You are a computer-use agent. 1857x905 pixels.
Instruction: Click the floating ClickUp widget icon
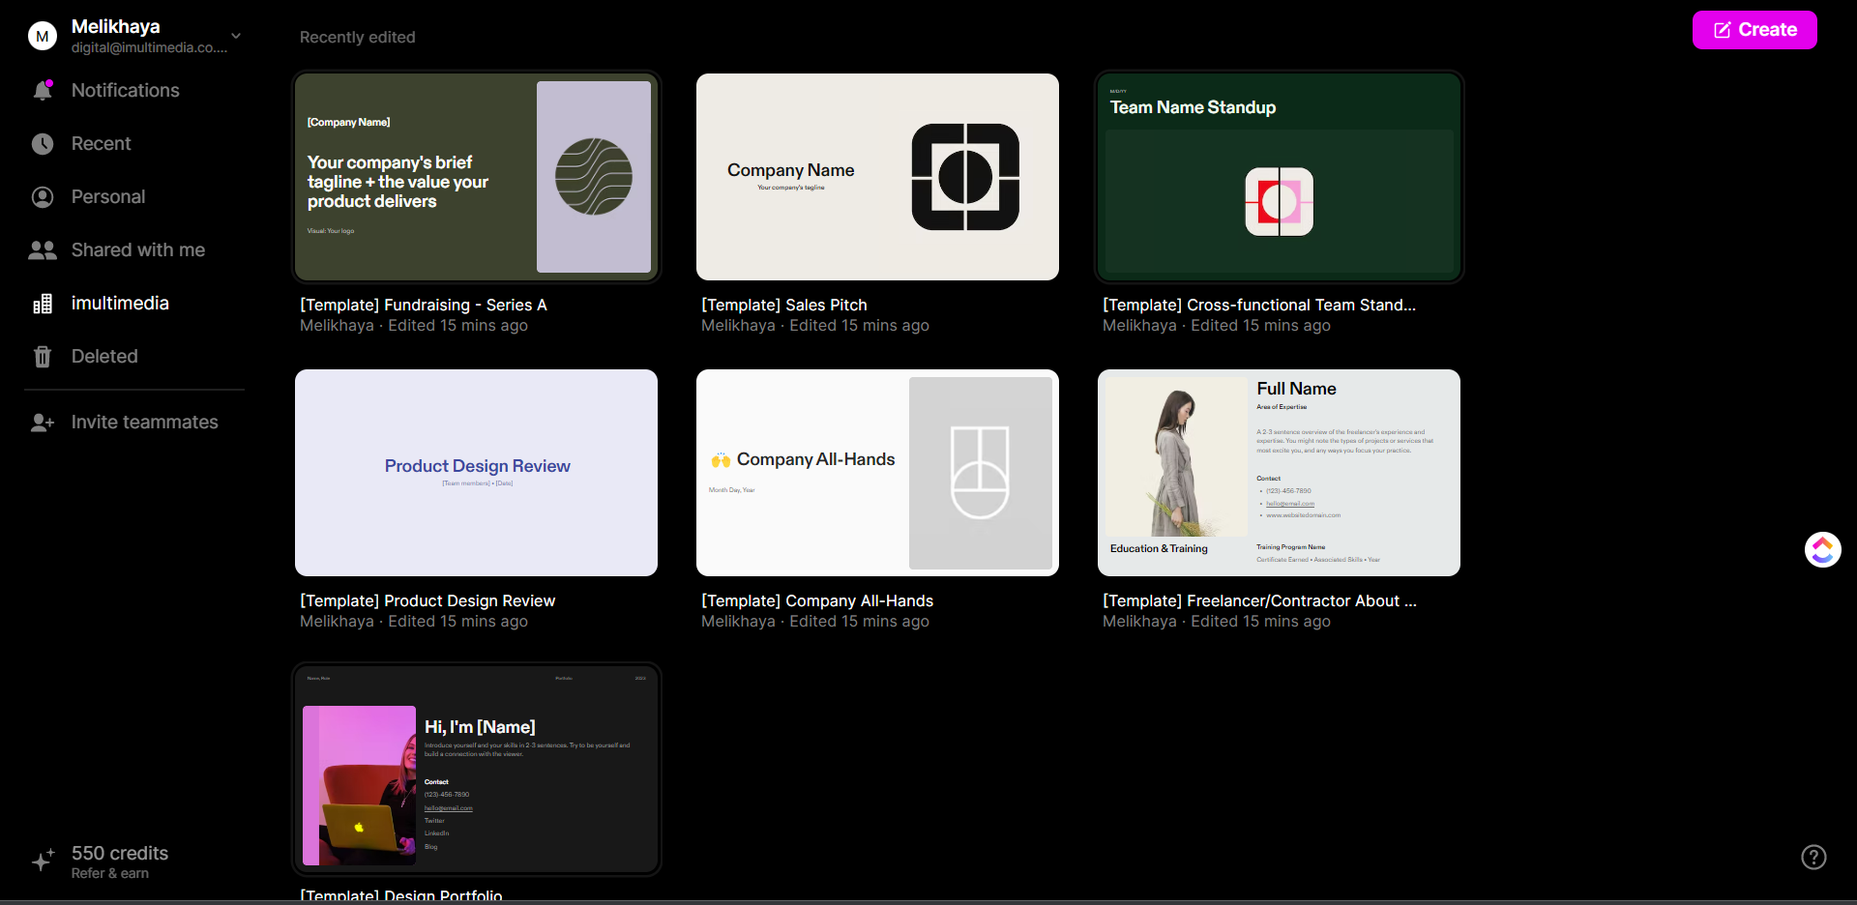click(x=1822, y=550)
